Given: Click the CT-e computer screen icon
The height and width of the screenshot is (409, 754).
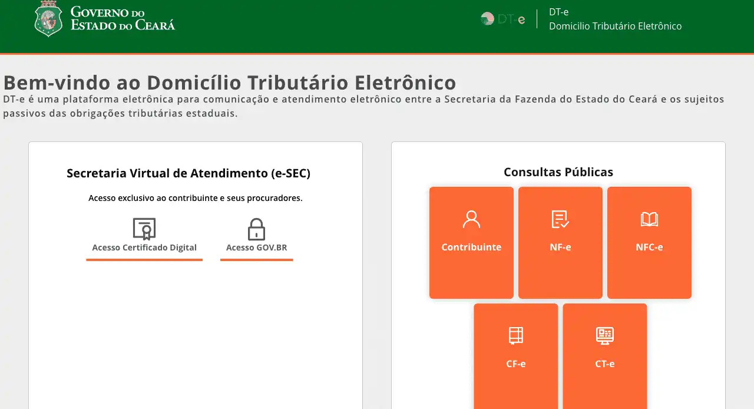Looking at the screenshot, I should (605, 335).
